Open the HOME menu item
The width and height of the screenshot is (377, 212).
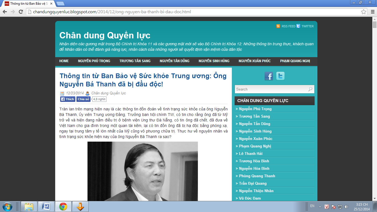(64, 61)
